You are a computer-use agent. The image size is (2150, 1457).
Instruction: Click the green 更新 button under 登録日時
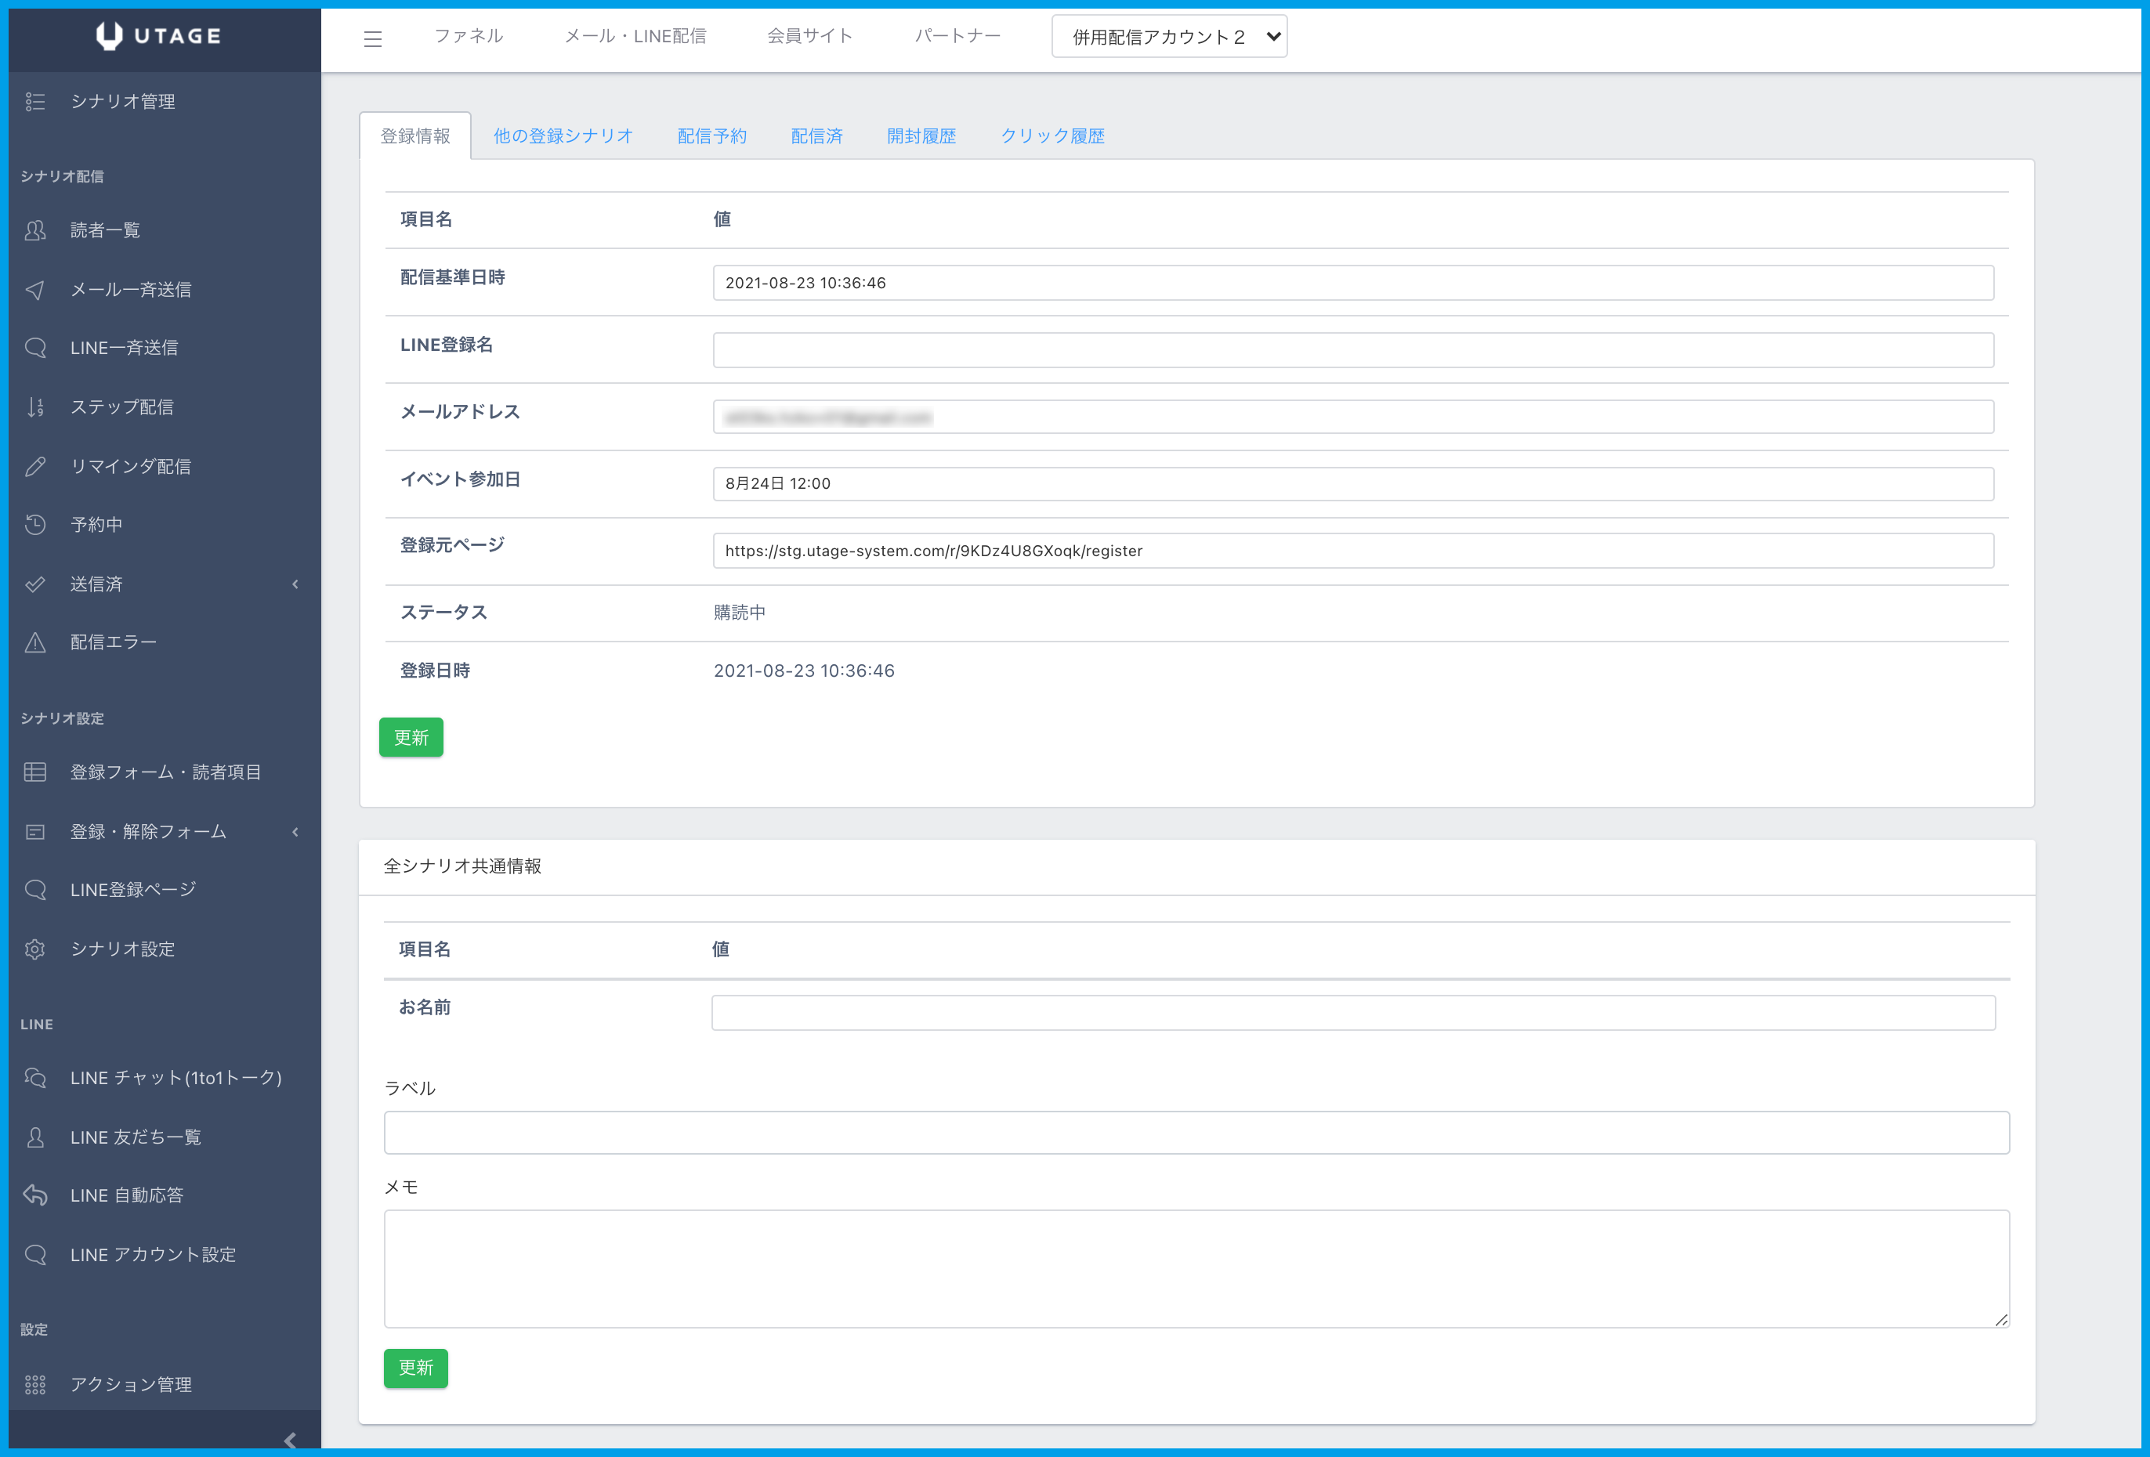(411, 737)
